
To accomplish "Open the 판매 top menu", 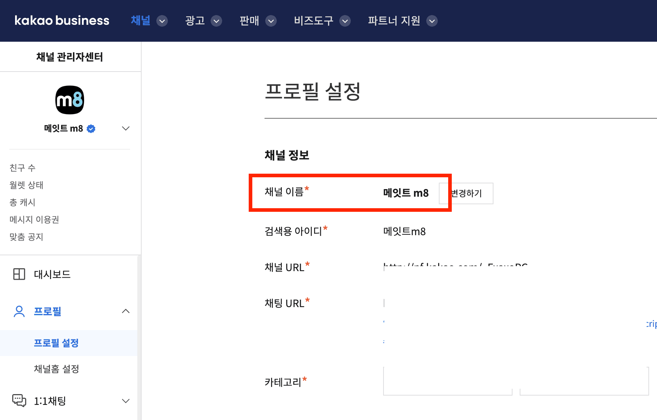I will (249, 20).
